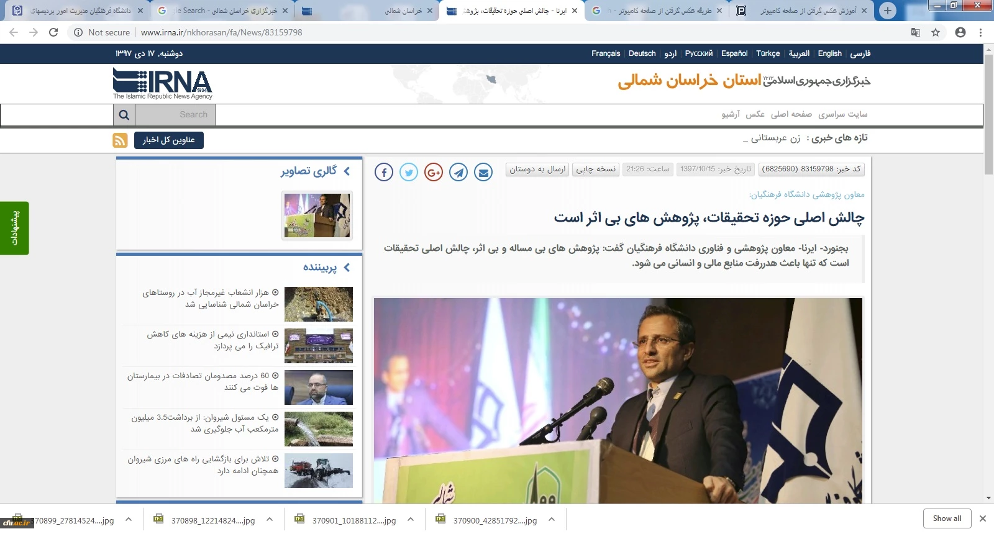The image size is (994, 534).
Task: Open the orange RSS feed icon
Action: click(x=120, y=140)
